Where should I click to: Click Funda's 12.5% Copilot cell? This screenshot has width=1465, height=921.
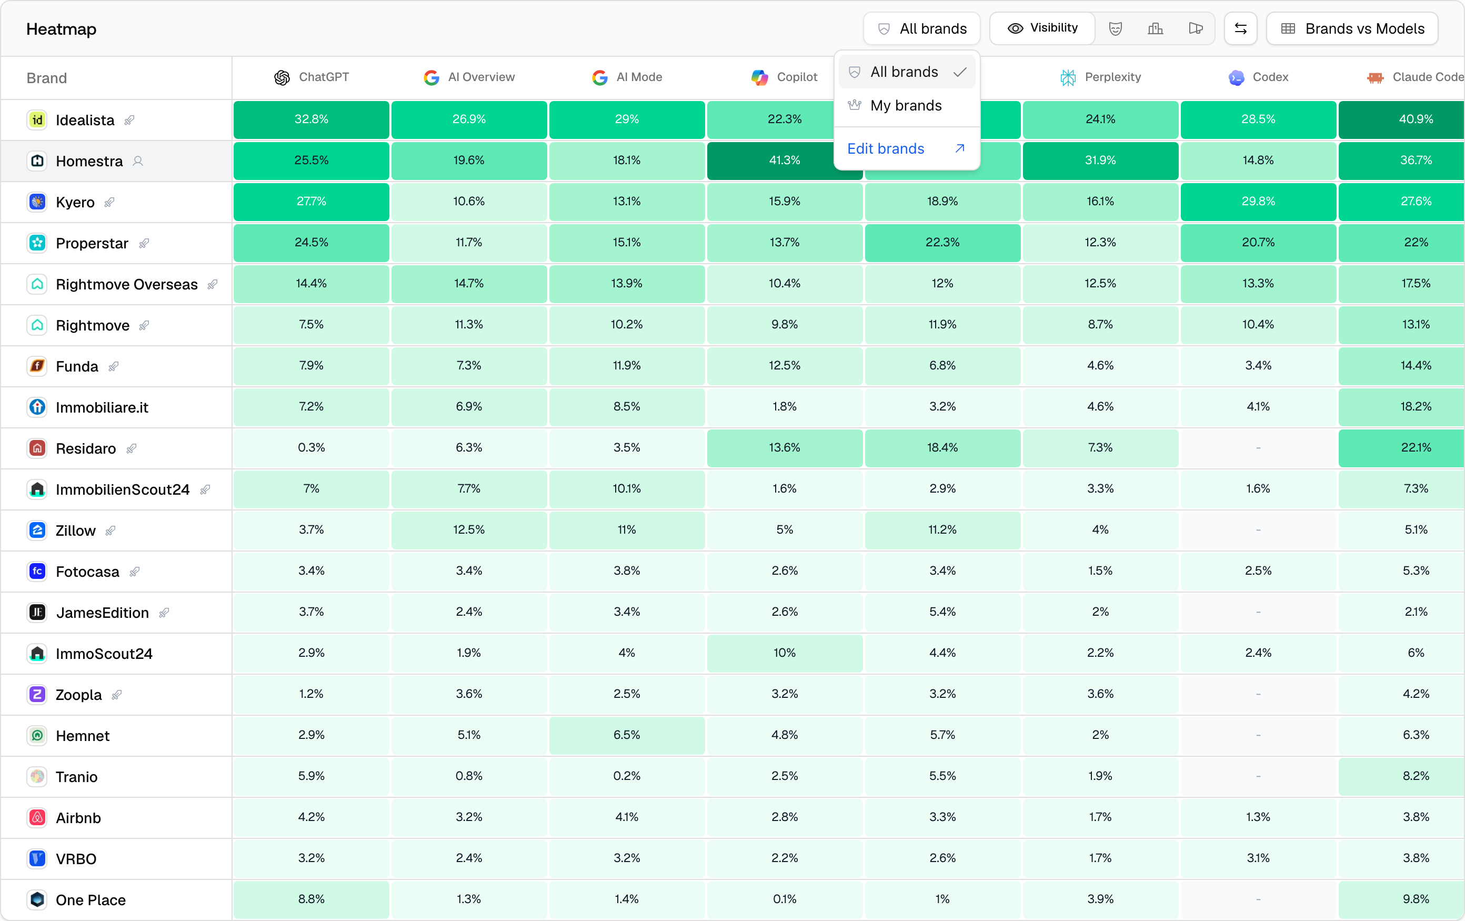point(785,366)
